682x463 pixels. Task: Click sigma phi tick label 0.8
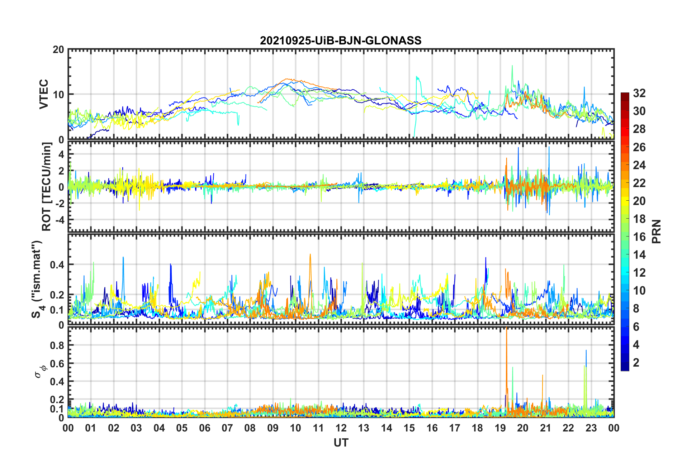(x=57, y=345)
